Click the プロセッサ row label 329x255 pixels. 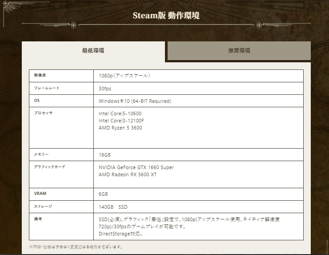coord(43,113)
